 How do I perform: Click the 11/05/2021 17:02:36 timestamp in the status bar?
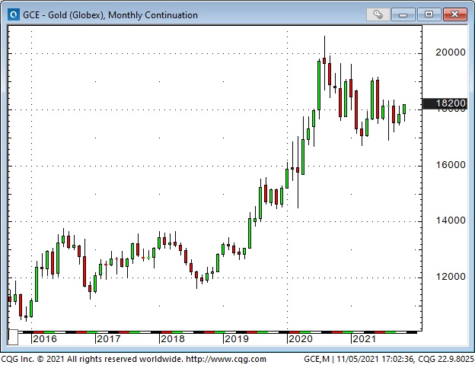tap(375, 359)
